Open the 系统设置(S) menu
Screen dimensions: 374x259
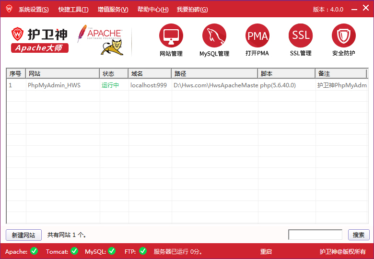[x=34, y=10]
